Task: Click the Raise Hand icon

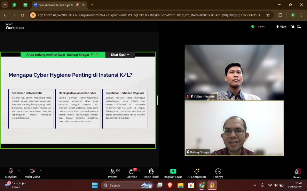Action: pyautogui.click(x=151, y=172)
